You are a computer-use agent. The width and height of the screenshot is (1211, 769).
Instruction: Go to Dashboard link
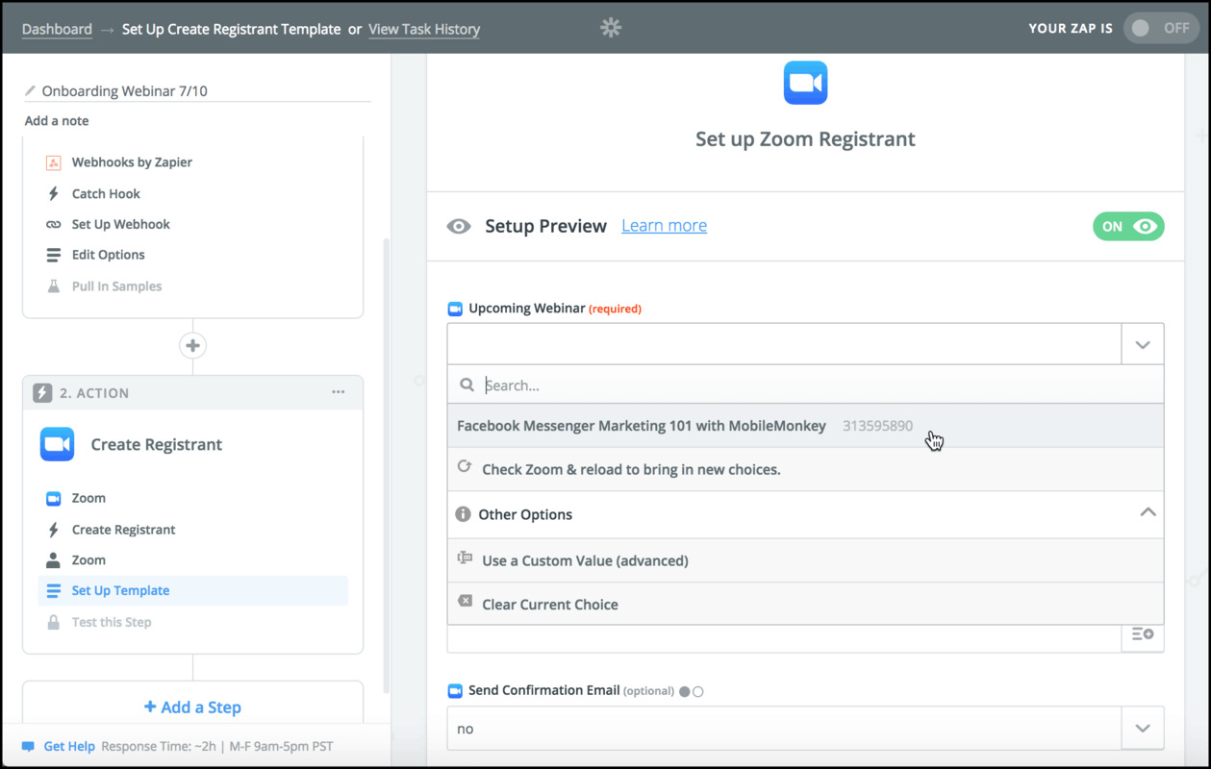(57, 29)
